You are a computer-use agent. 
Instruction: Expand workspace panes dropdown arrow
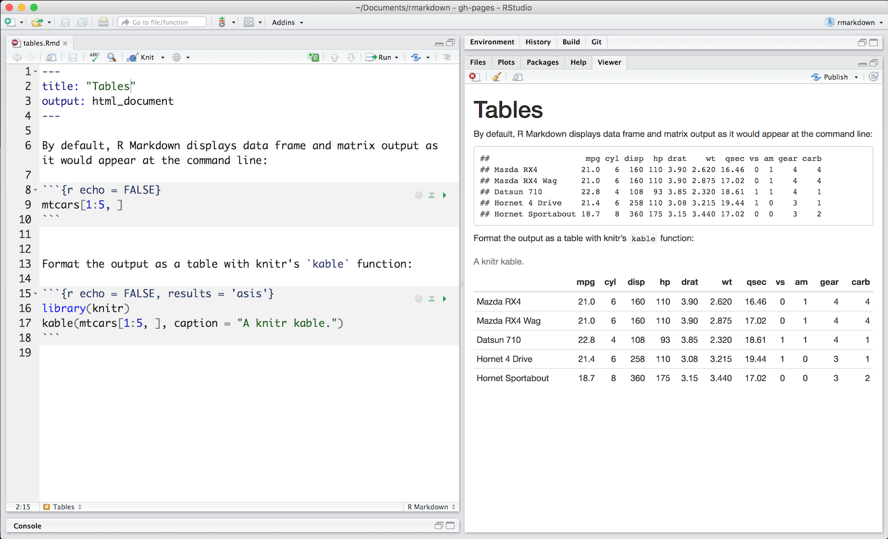tap(260, 23)
